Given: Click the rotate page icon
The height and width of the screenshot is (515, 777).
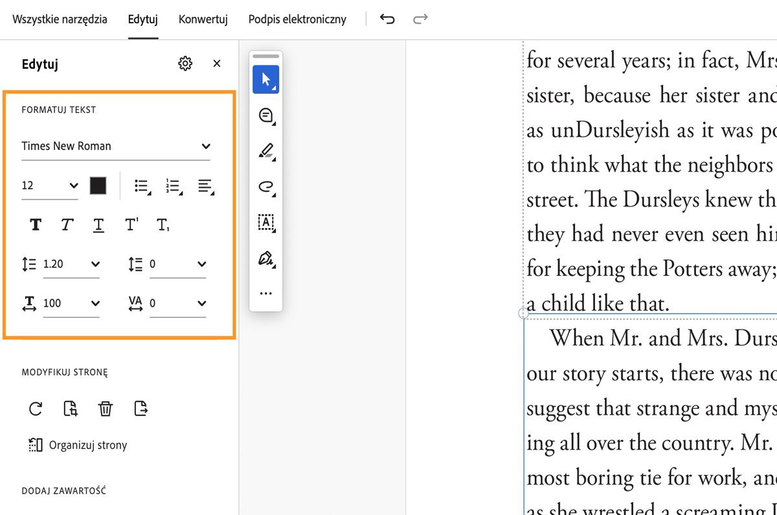Looking at the screenshot, I should [x=36, y=409].
